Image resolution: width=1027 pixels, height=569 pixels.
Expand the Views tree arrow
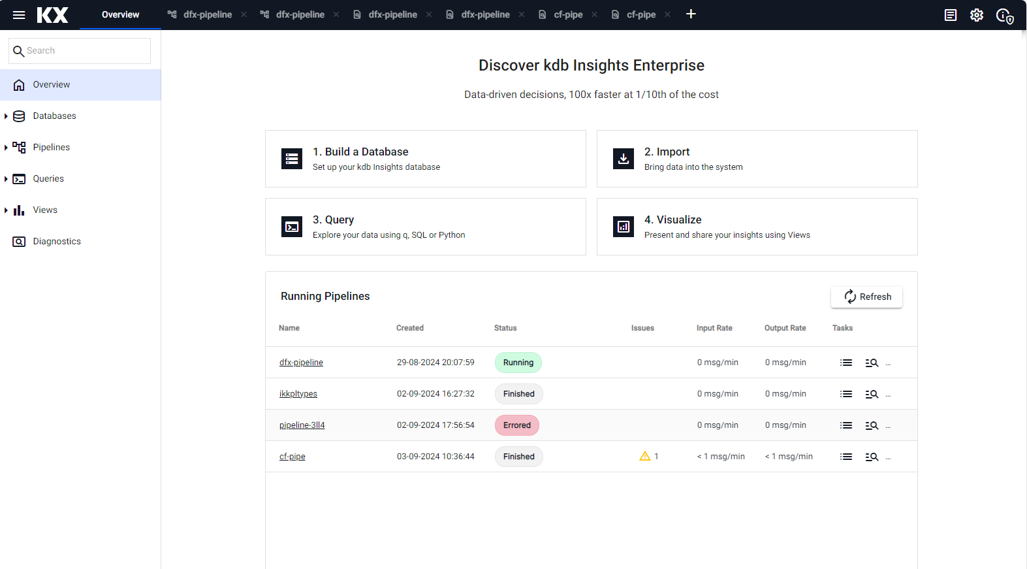tap(6, 210)
